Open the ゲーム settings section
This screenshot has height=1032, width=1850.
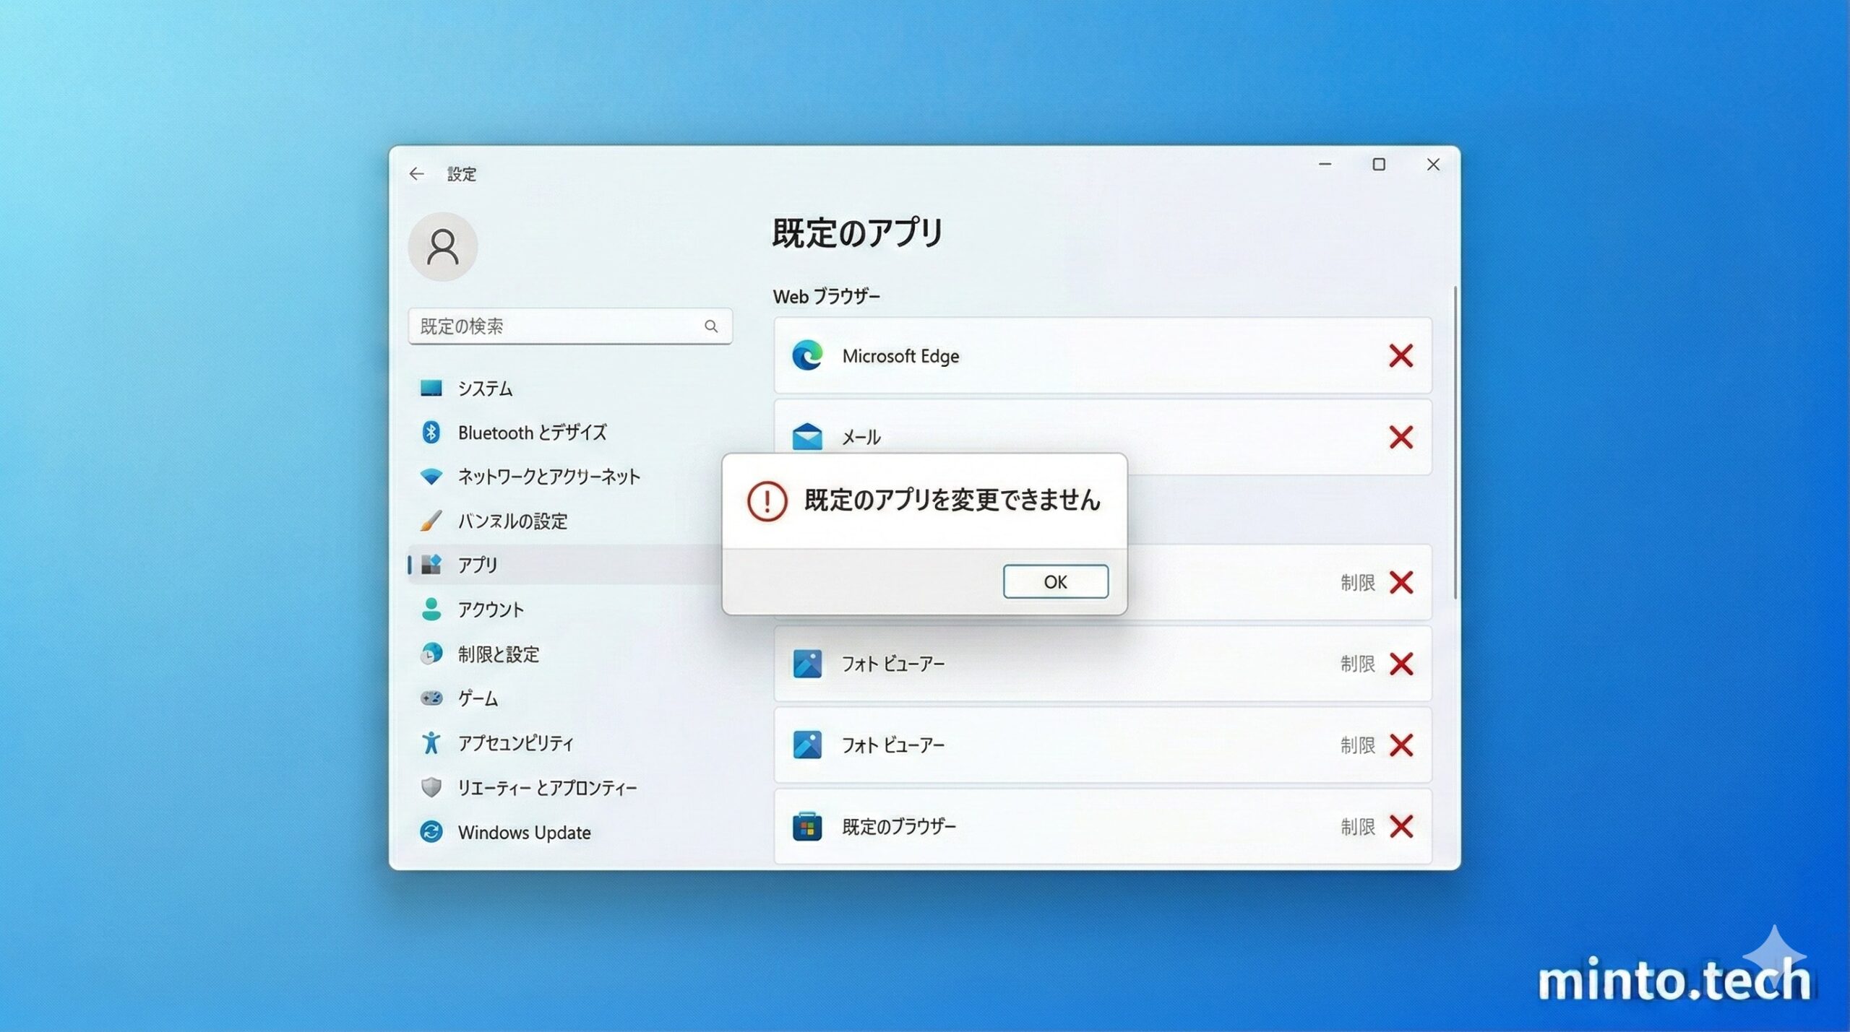coord(476,698)
